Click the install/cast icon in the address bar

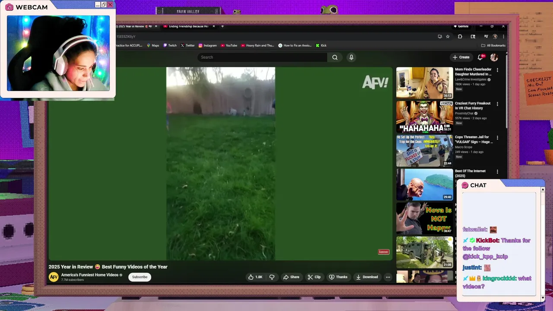(440, 37)
